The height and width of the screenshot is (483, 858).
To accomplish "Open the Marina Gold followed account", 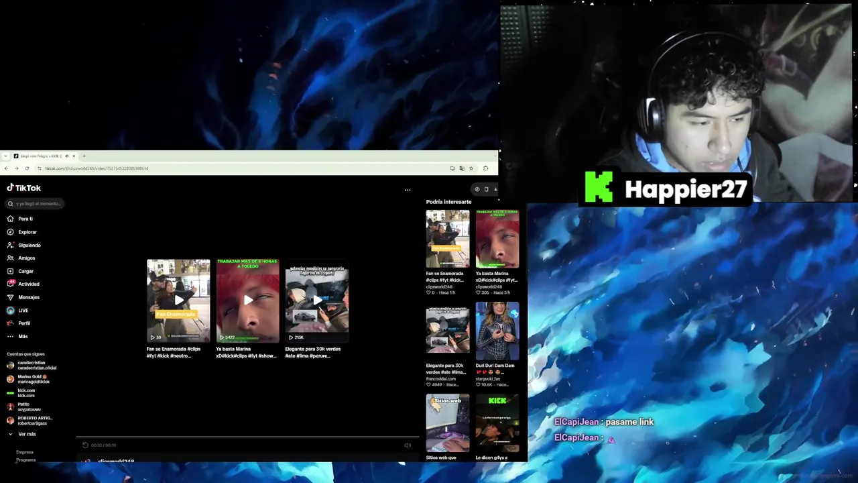I will point(29,379).
